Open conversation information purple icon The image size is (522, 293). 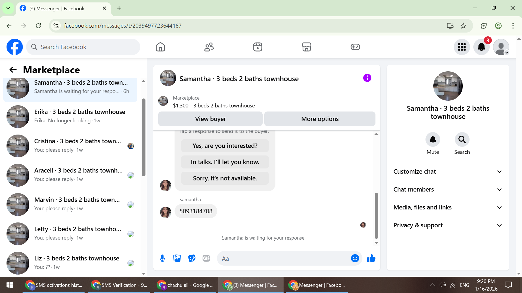click(x=367, y=78)
